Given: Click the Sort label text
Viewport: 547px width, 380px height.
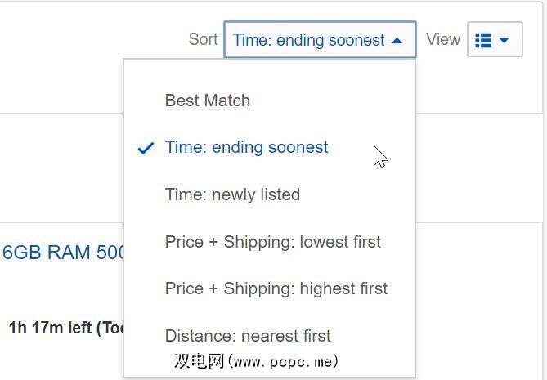Looking at the screenshot, I should click(203, 39).
